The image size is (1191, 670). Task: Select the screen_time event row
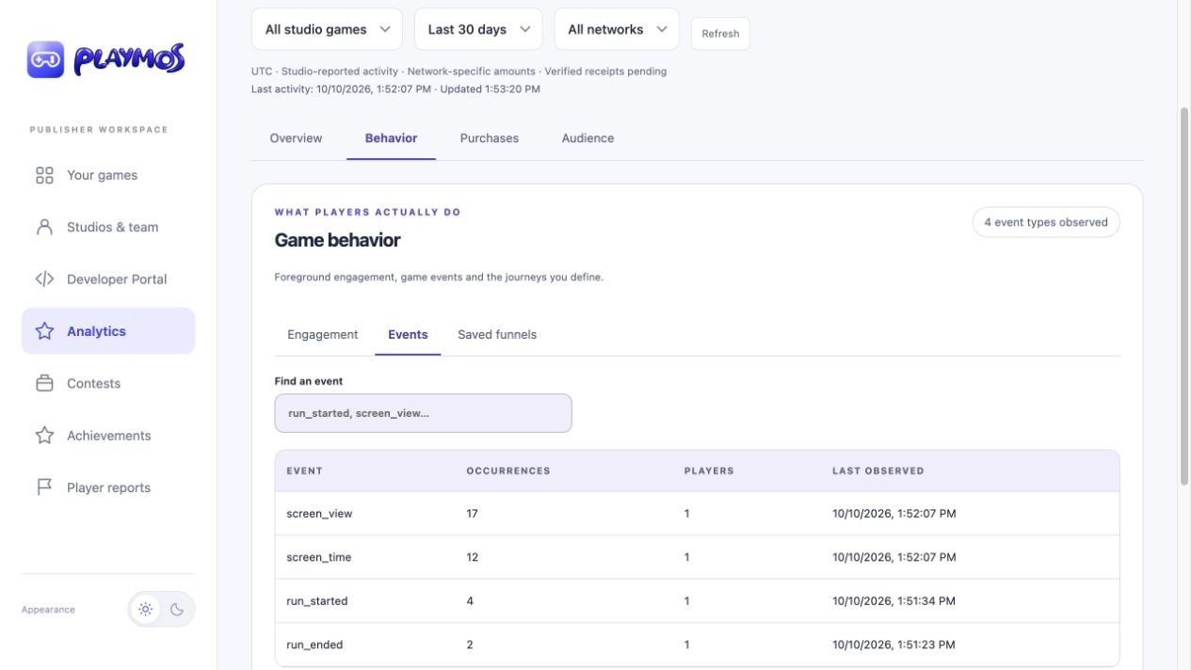click(697, 557)
